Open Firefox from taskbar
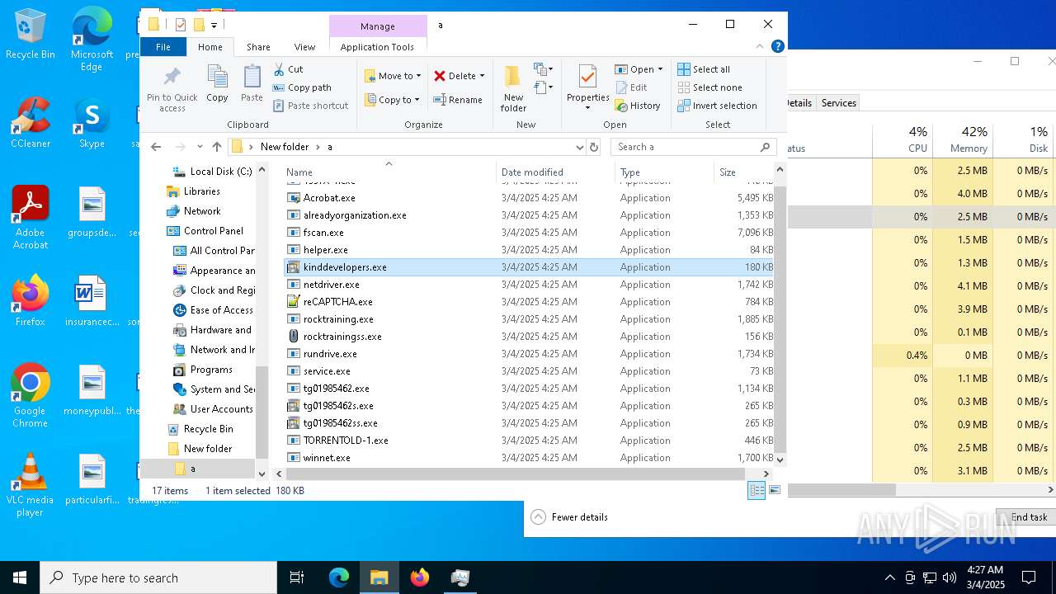 pyautogui.click(x=420, y=577)
